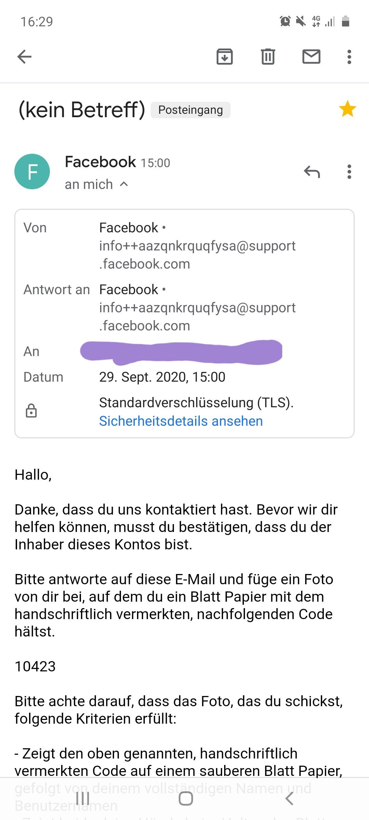Open the top toolbar three-dot overflow menu
The image size is (369, 820).
[x=349, y=57]
